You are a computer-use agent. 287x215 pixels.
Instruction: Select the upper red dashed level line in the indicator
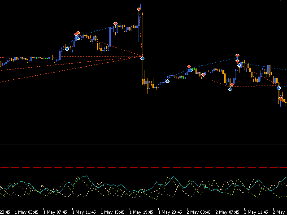(x=143, y=167)
